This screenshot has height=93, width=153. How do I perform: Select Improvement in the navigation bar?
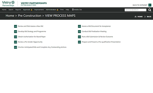tap(39, 10)
